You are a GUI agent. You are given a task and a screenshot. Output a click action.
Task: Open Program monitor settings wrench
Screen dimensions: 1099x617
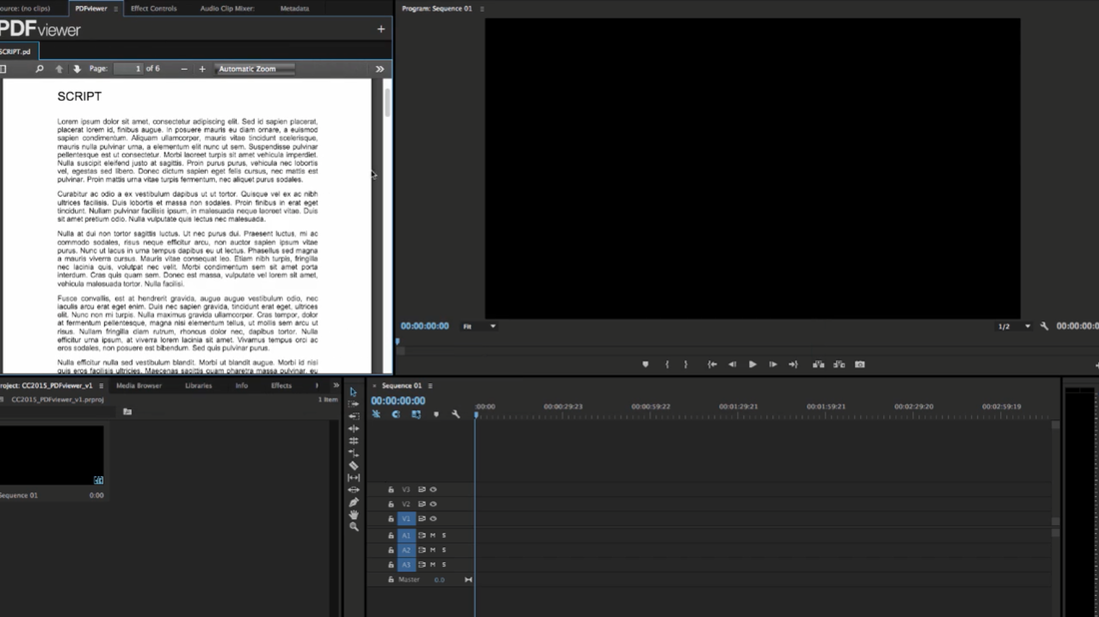pos(1044,326)
